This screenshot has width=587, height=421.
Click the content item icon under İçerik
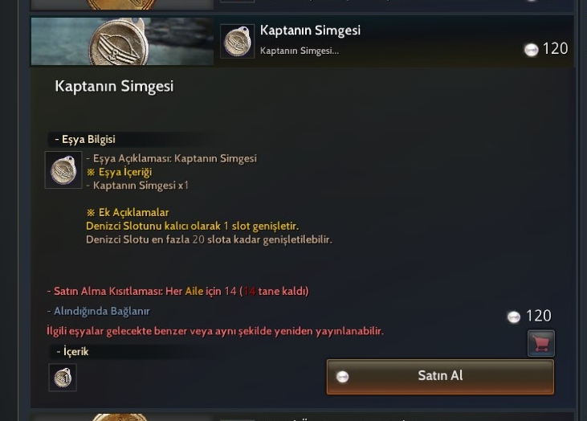[63, 378]
